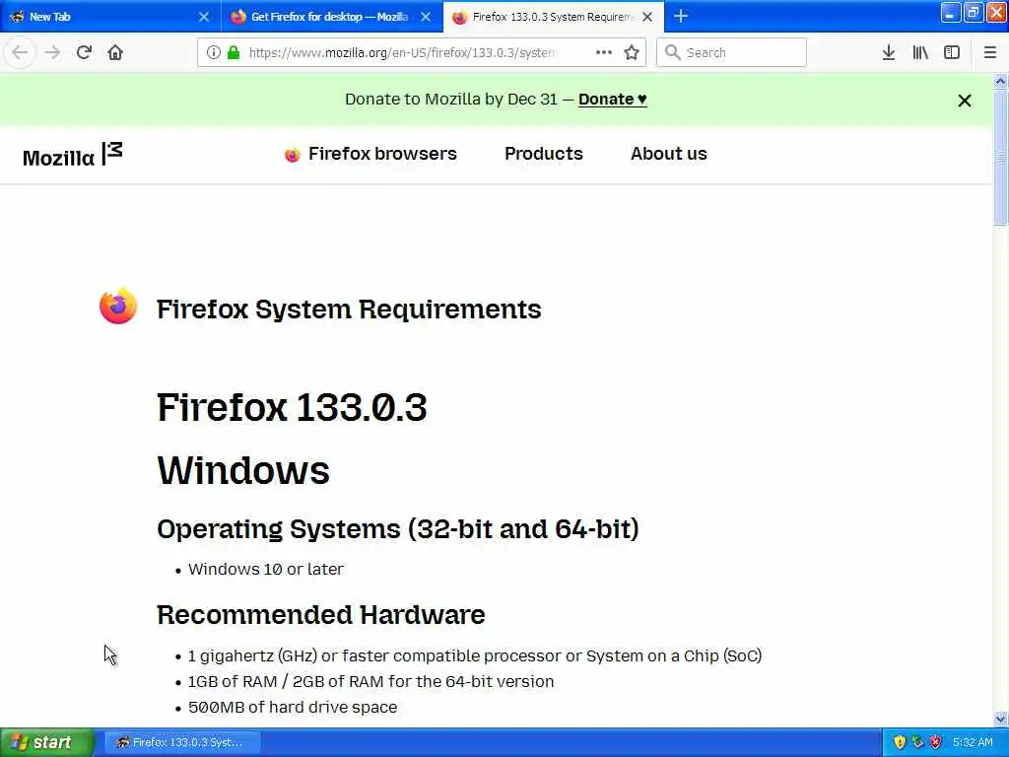Screen dimensions: 1009x757
Task: Open the Products menu
Action: (x=544, y=154)
